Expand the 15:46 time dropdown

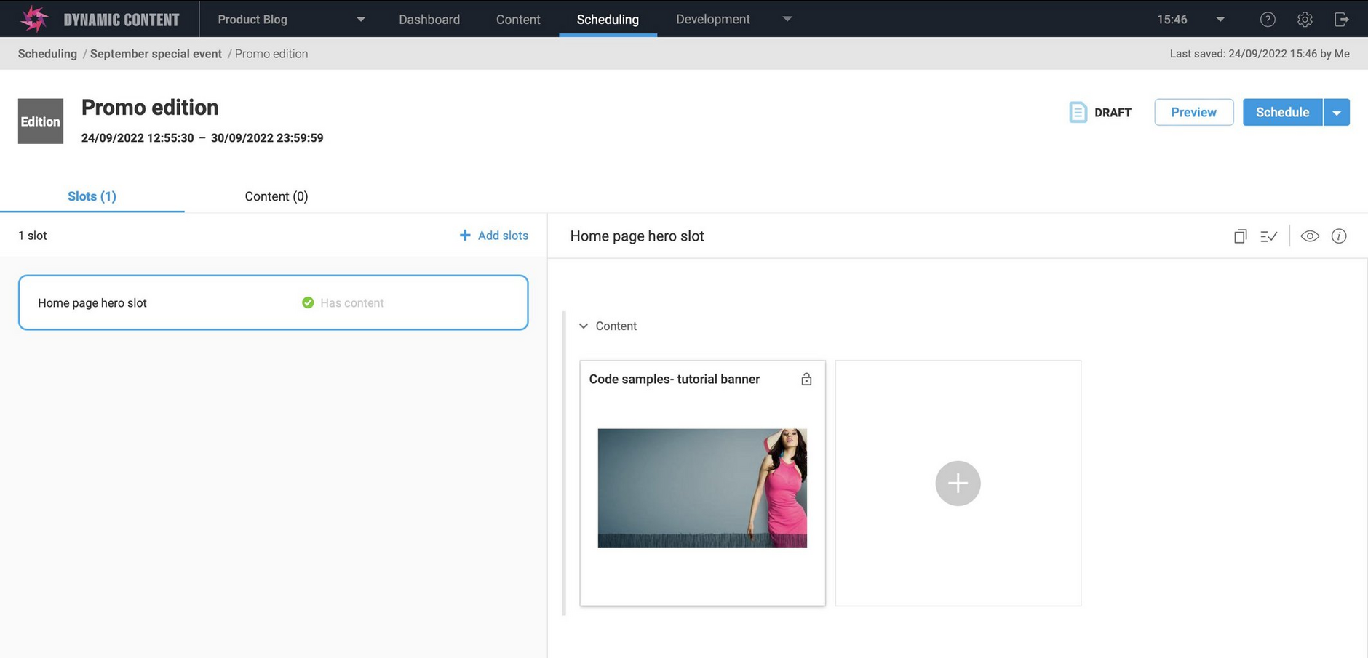[1220, 20]
